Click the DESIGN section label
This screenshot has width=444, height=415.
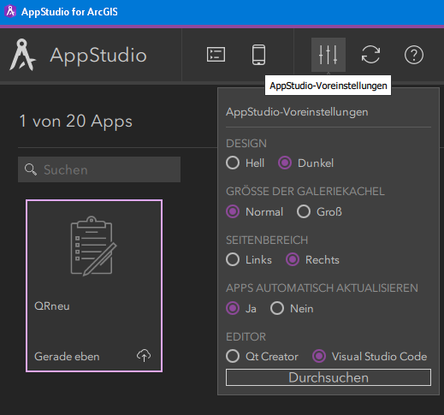click(x=246, y=144)
